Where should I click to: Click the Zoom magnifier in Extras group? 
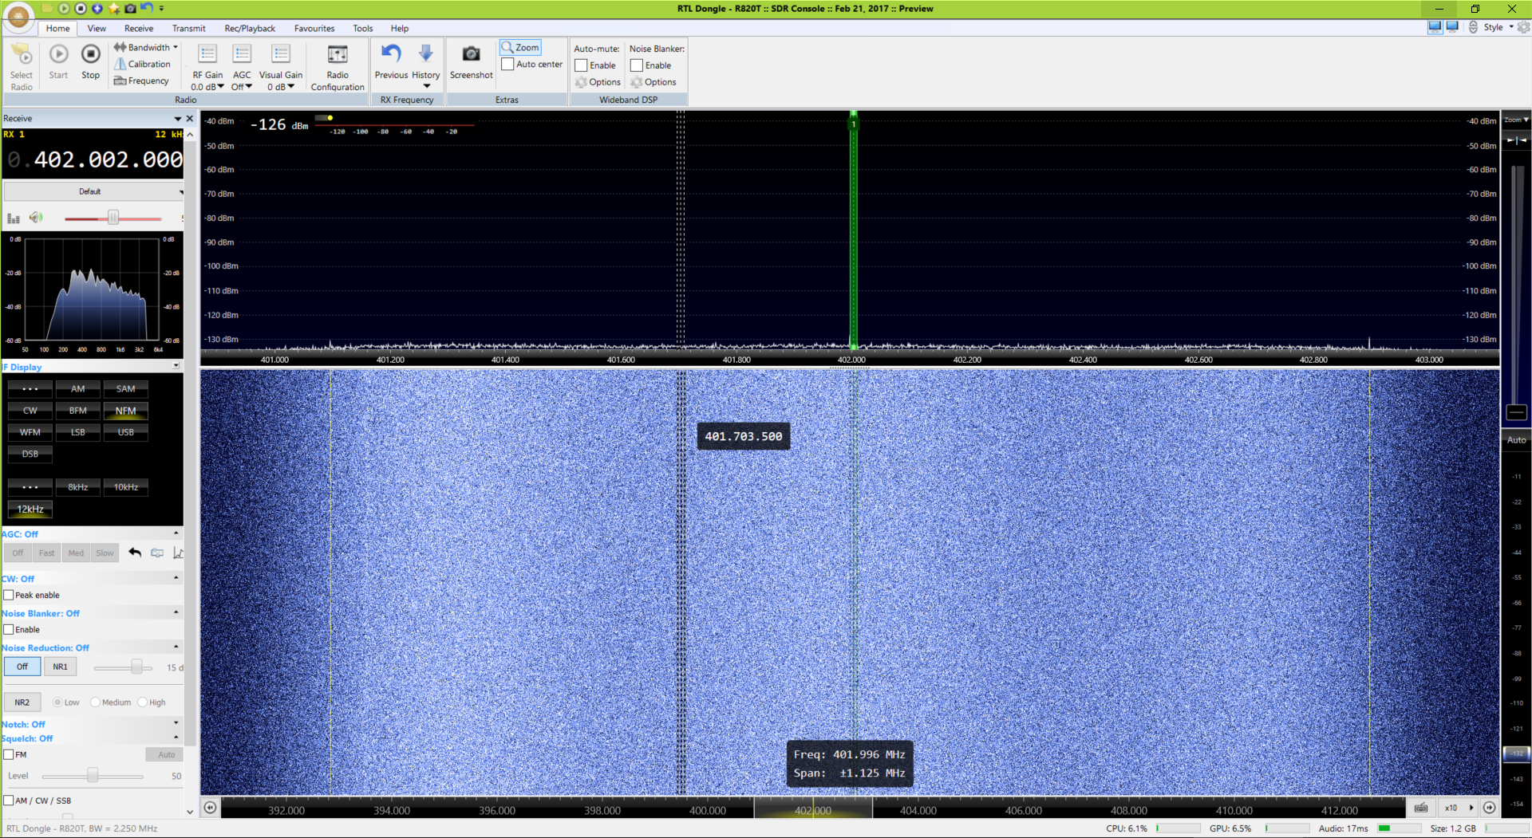point(520,47)
